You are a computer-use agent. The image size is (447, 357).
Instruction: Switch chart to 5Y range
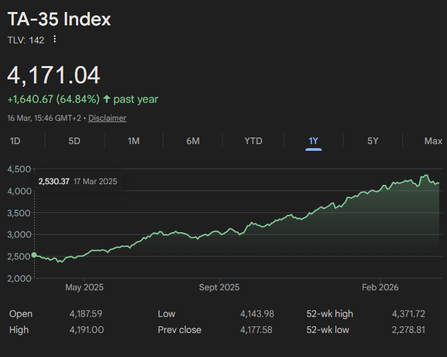click(372, 141)
